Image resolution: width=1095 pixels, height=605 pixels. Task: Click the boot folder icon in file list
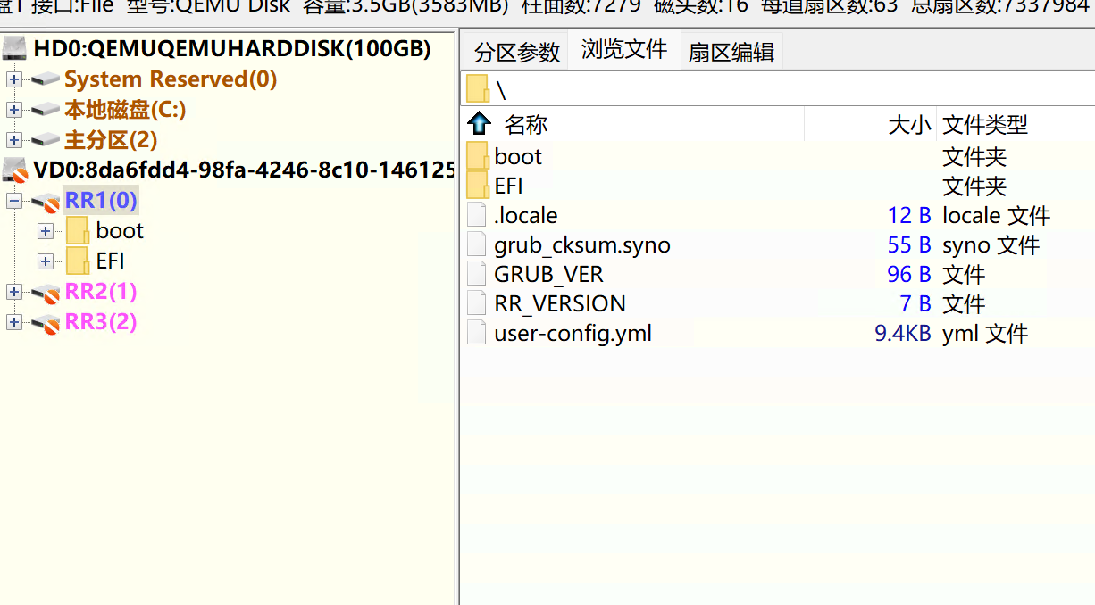coord(478,156)
